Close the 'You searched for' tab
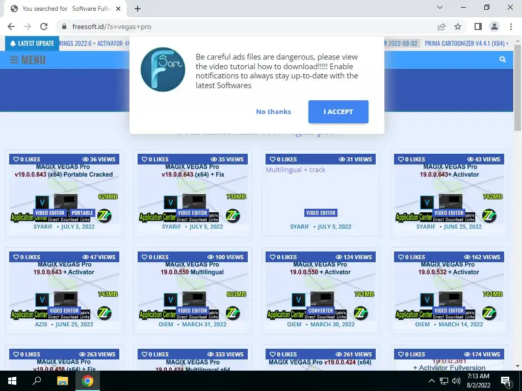This screenshot has height=391, width=522. (118, 9)
